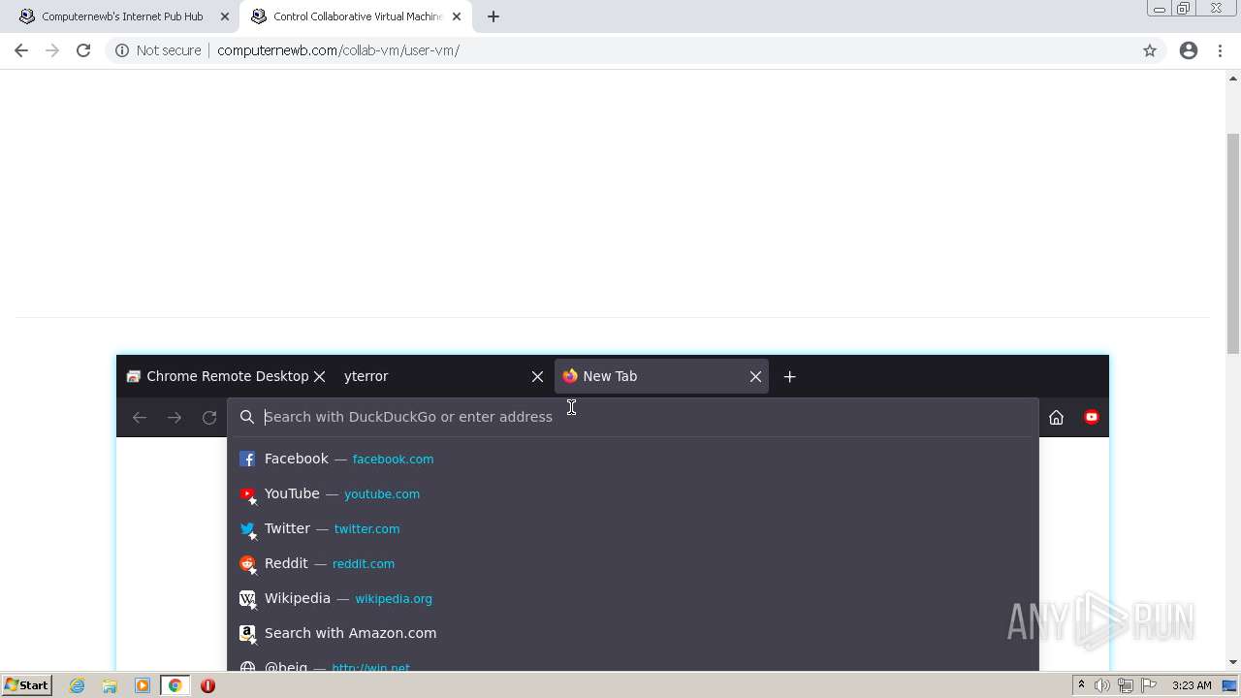Click the Firefox forward arrow
This screenshot has height=698, width=1241.
click(175, 417)
